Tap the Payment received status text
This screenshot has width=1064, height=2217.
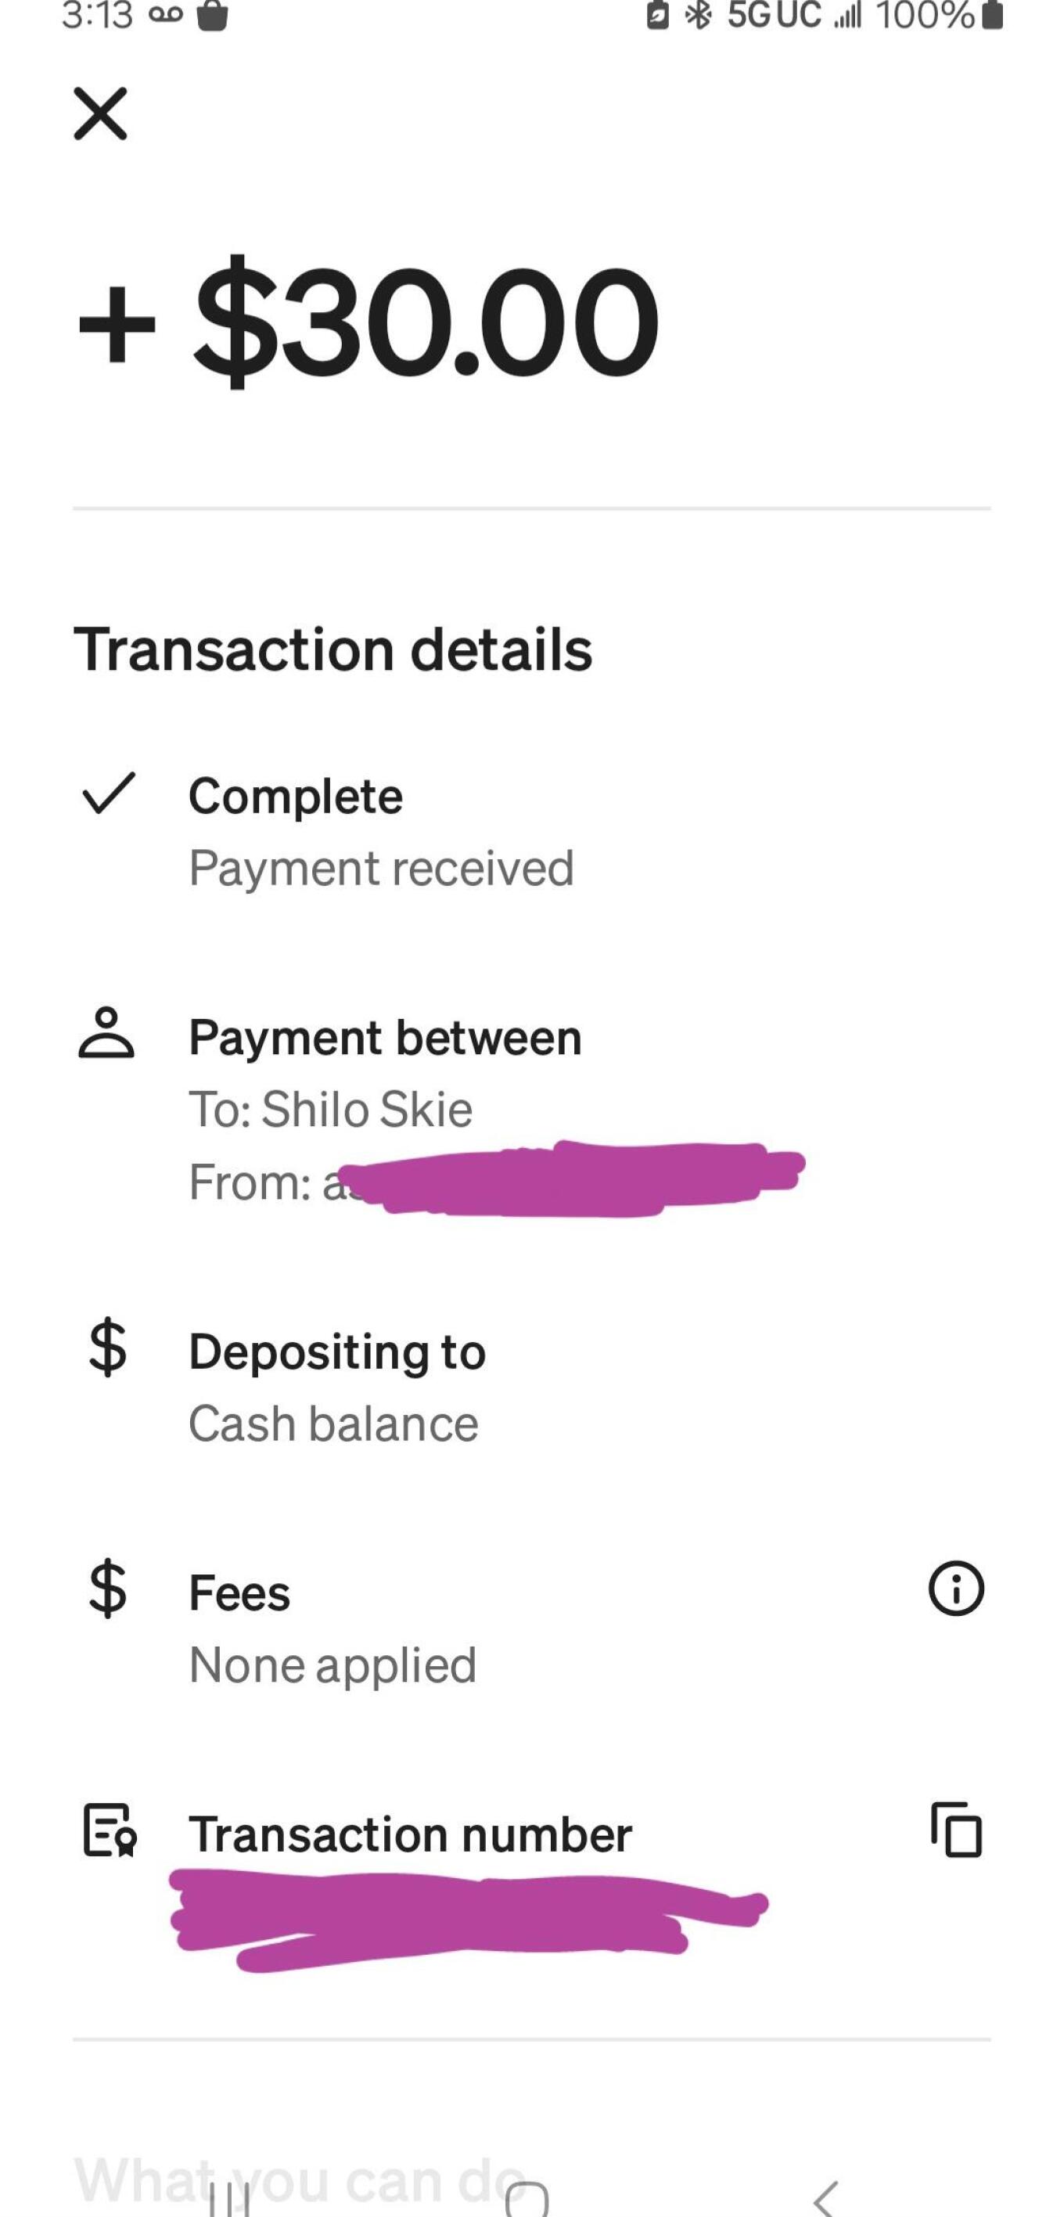(381, 868)
